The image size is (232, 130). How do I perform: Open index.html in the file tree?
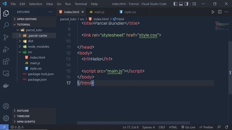[x=37, y=57]
